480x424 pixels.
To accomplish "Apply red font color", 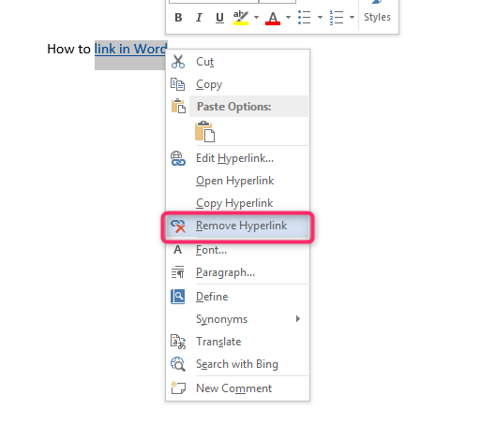I will [273, 18].
